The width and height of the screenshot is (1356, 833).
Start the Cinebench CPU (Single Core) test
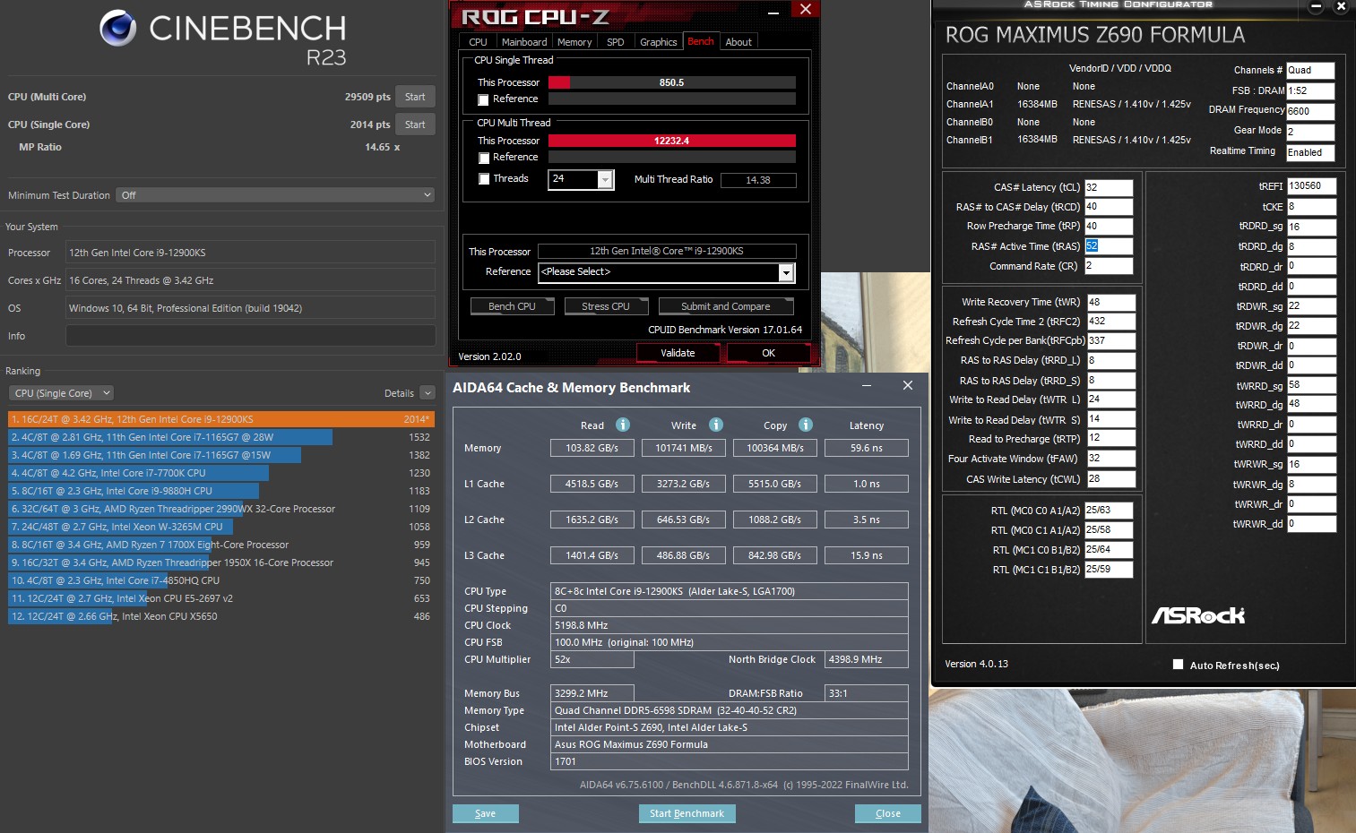click(415, 125)
